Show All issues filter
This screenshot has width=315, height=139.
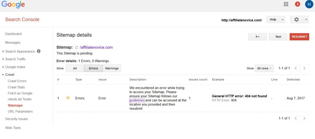point(75,68)
